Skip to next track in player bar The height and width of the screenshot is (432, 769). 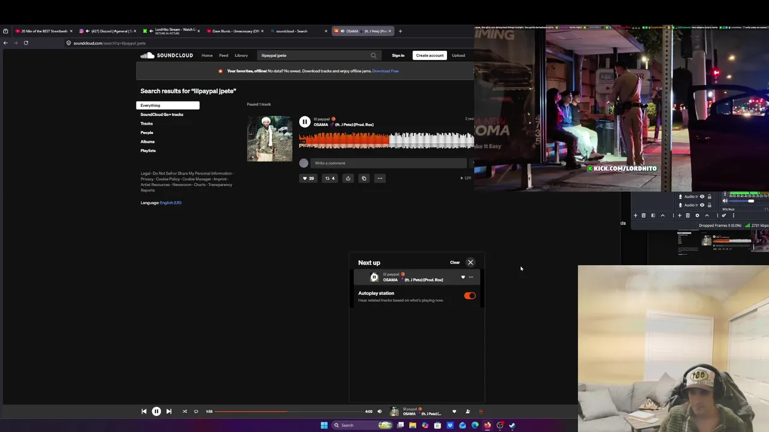(169, 411)
